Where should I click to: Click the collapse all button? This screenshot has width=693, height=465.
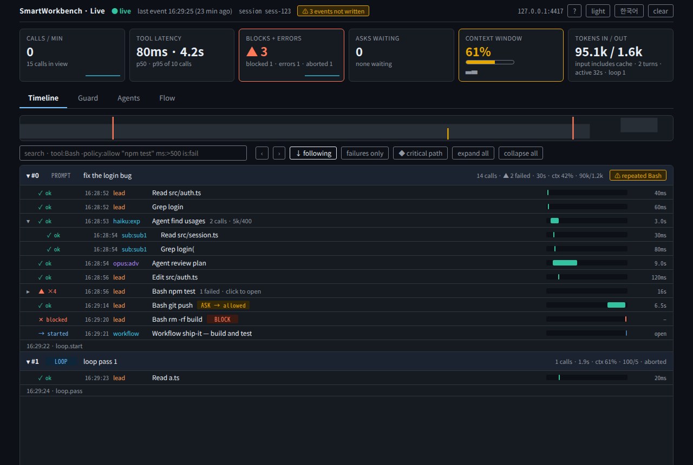pos(521,153)
